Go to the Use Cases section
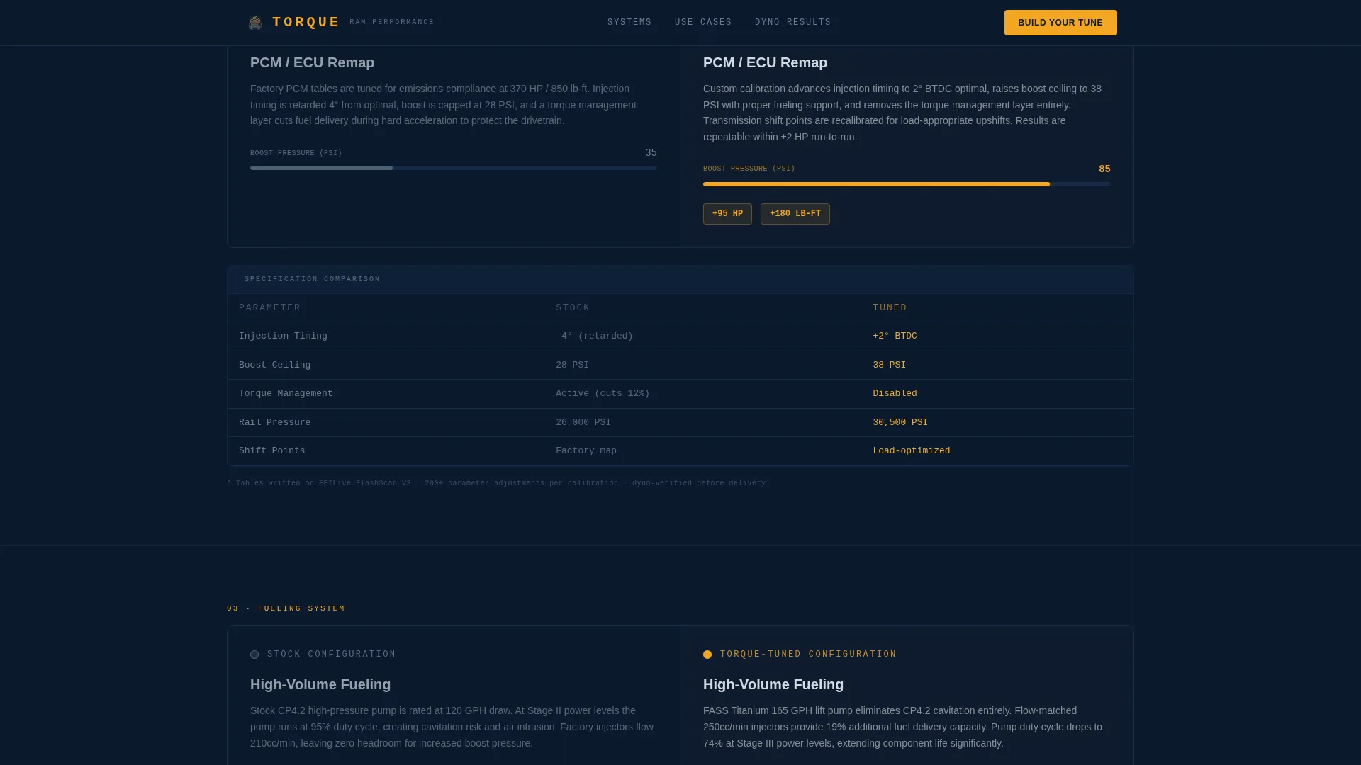The height and width of the screenshot is (765, 1361). tap(703, 23)
